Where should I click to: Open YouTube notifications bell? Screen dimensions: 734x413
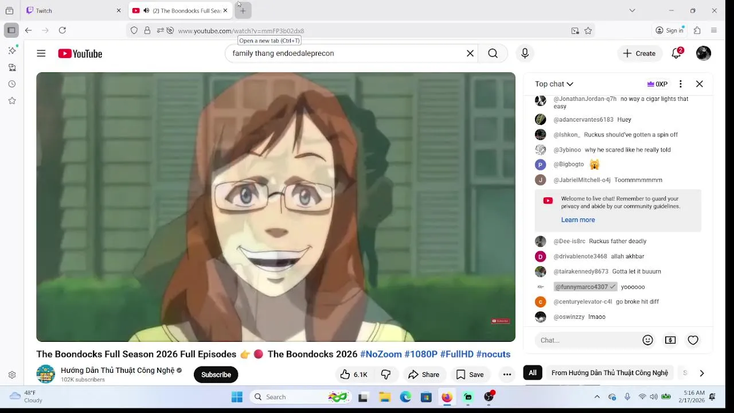click(x=677, y=53)
